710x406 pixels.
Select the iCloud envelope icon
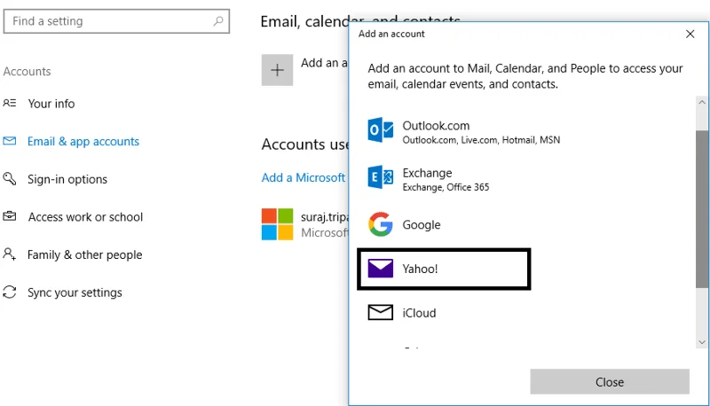381,312
